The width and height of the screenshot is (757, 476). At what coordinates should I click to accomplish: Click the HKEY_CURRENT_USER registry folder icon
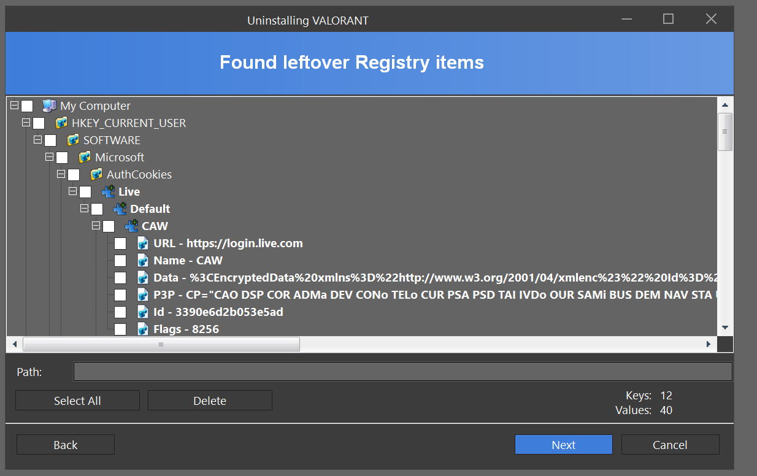[61, 123]
